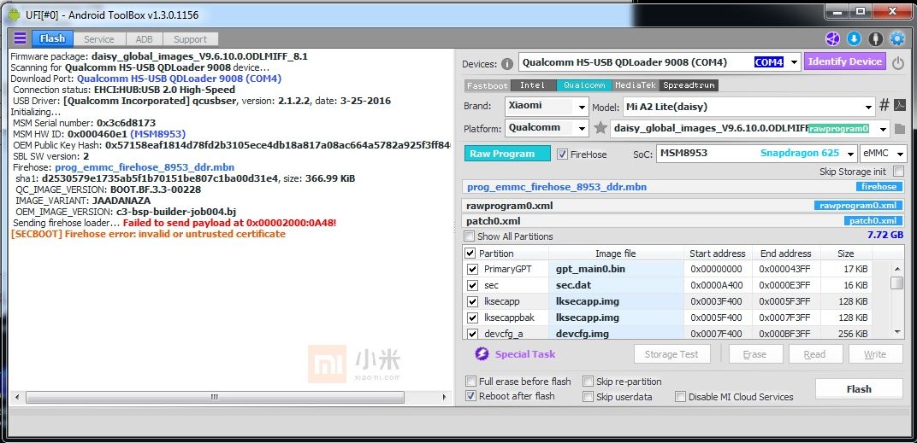Switch to the Flash tab
Image resolution: width=917 pixels, height=443 pixels.
[x=53, y=38]
